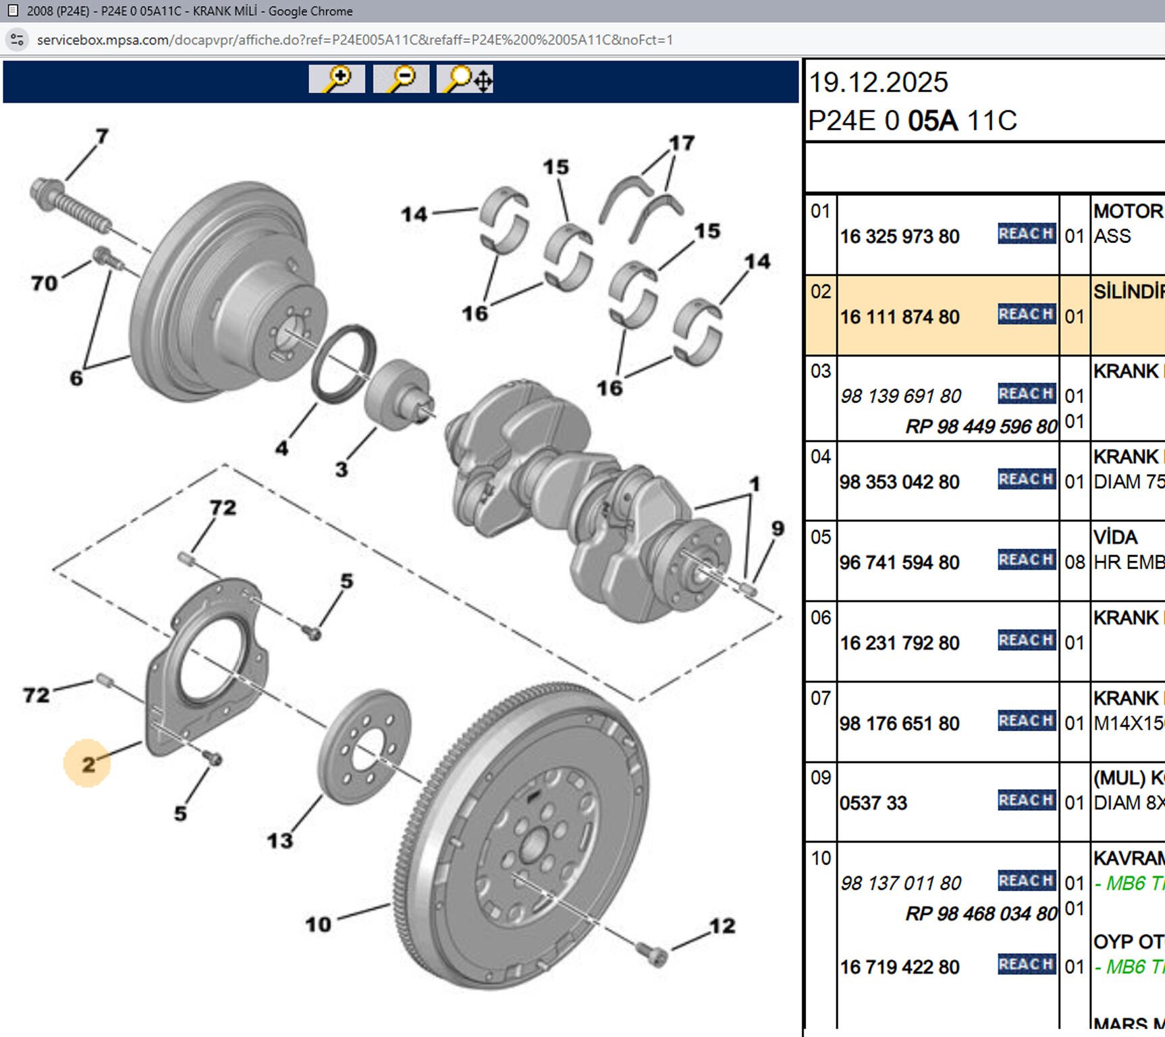Click the zoom in magnifier icon
The height and width of the screenshot is (1037, 1165).
click(336, 79)
